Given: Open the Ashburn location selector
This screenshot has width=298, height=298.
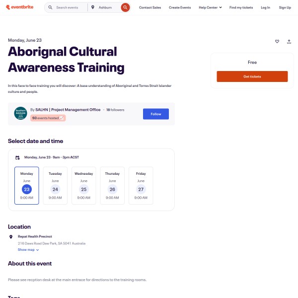Looking at the screenshot, I should (x=106, y=7).
